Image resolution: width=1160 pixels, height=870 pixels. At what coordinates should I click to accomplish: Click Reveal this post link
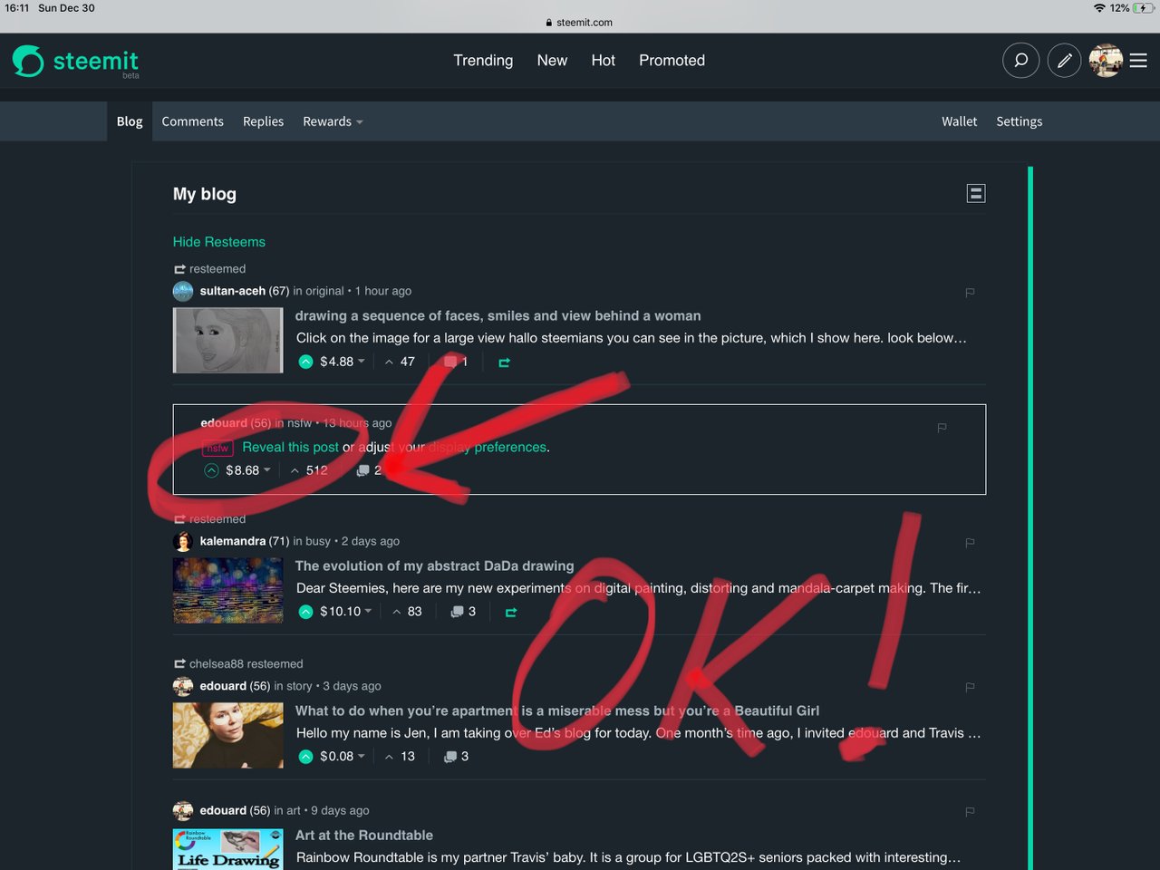point(291,447)
